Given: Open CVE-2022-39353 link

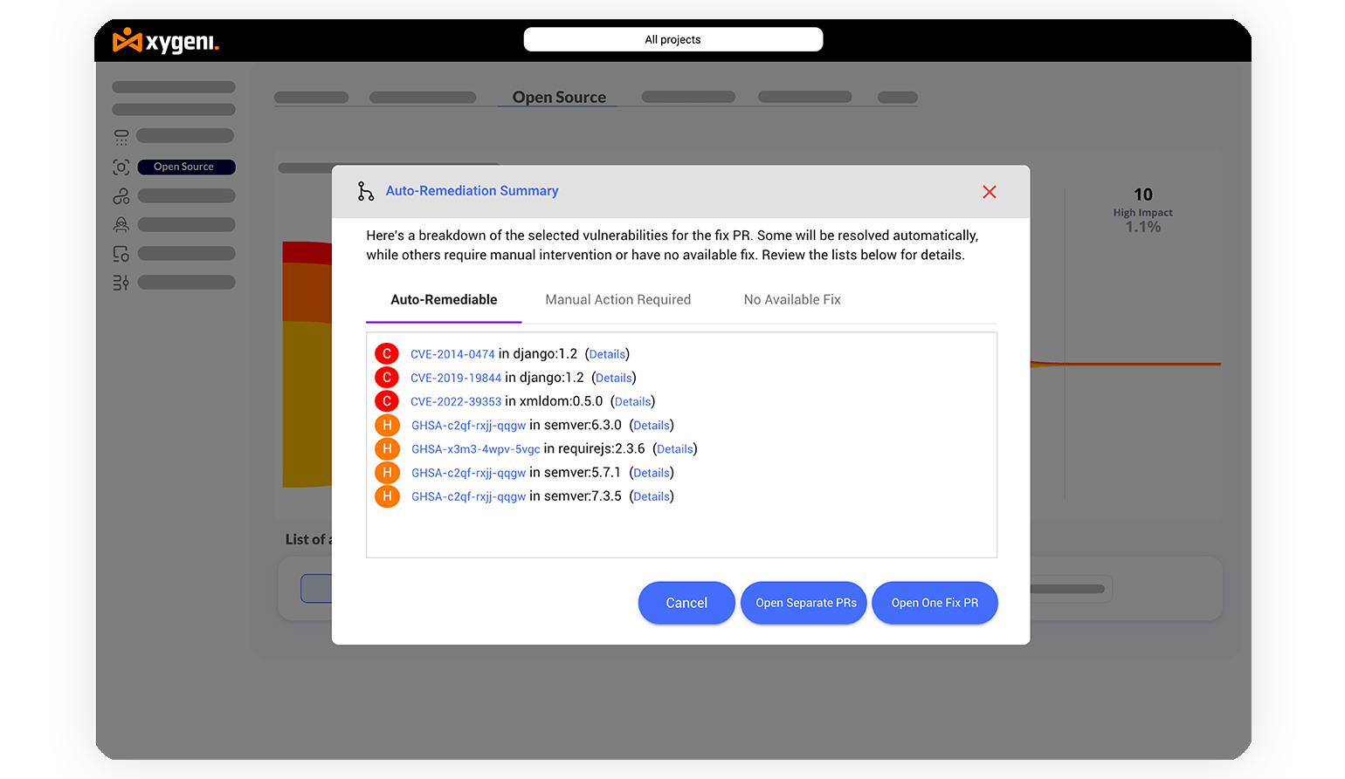Looking at the screenshot, I should (456, 401).
